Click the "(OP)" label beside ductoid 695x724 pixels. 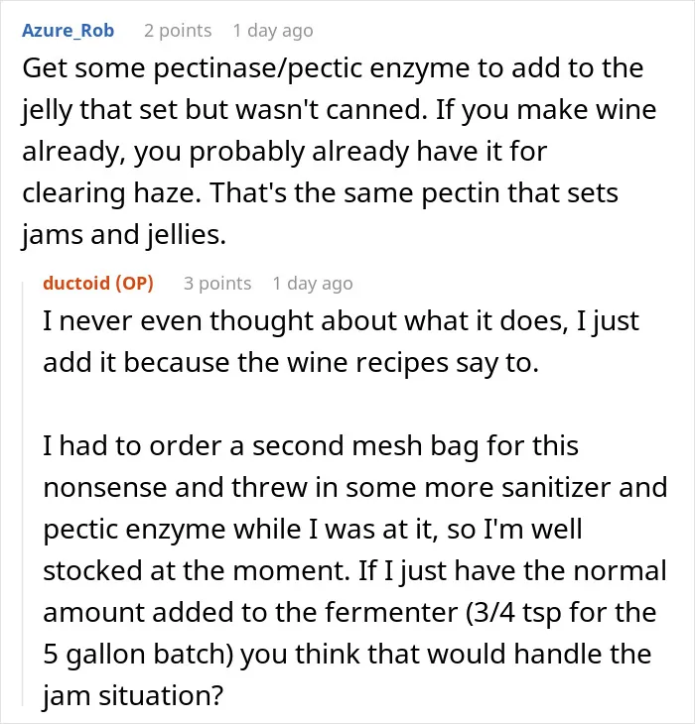tap(134, 283)
